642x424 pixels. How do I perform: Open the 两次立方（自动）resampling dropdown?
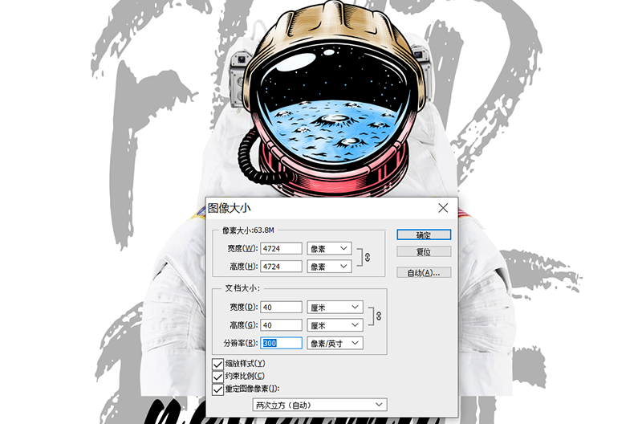(319, 405)
